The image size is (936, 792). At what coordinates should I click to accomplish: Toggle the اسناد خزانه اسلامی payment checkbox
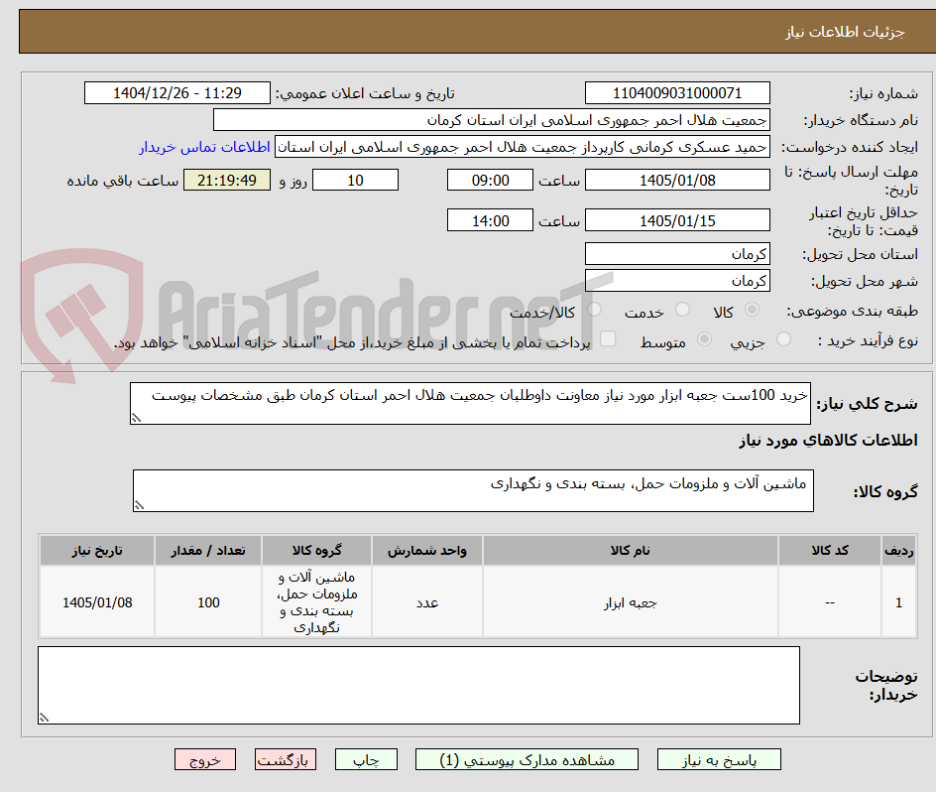(x=608, y=338)
